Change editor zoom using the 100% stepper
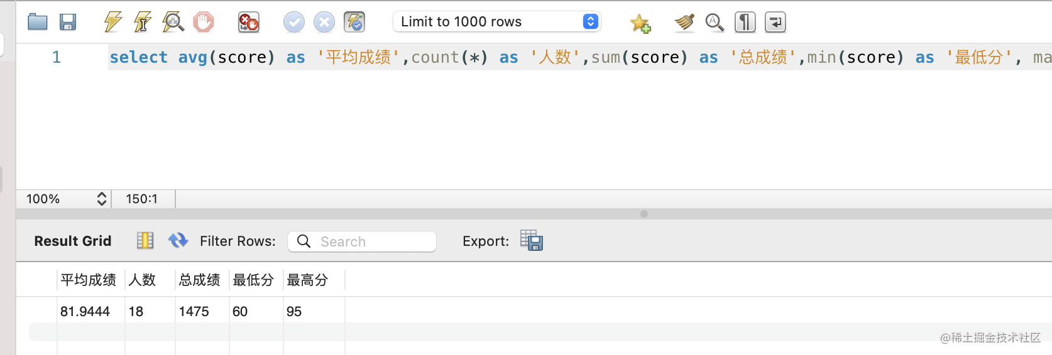1052x355 pixels. click(x=101, y=199)
